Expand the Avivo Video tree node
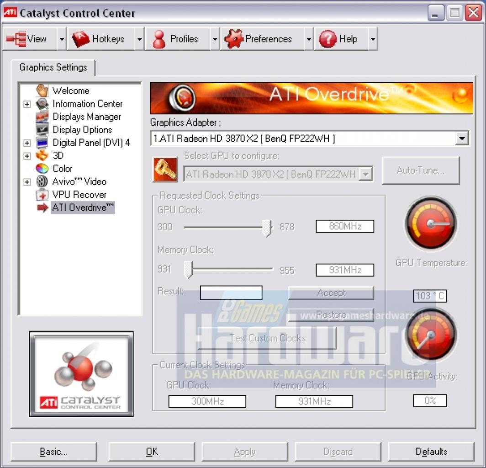 point(27,182)
